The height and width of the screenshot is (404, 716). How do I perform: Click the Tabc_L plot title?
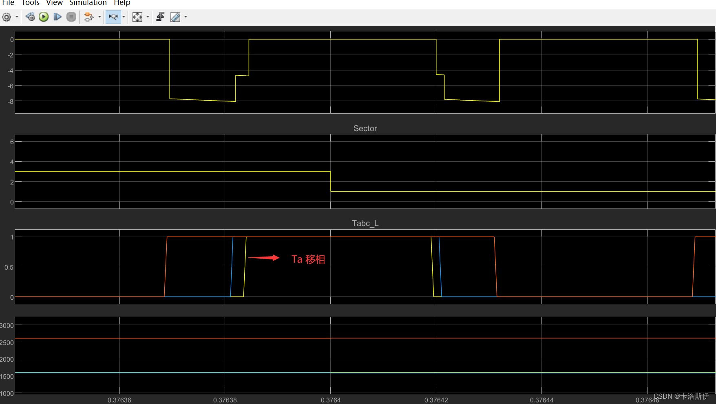click(365, 223)
